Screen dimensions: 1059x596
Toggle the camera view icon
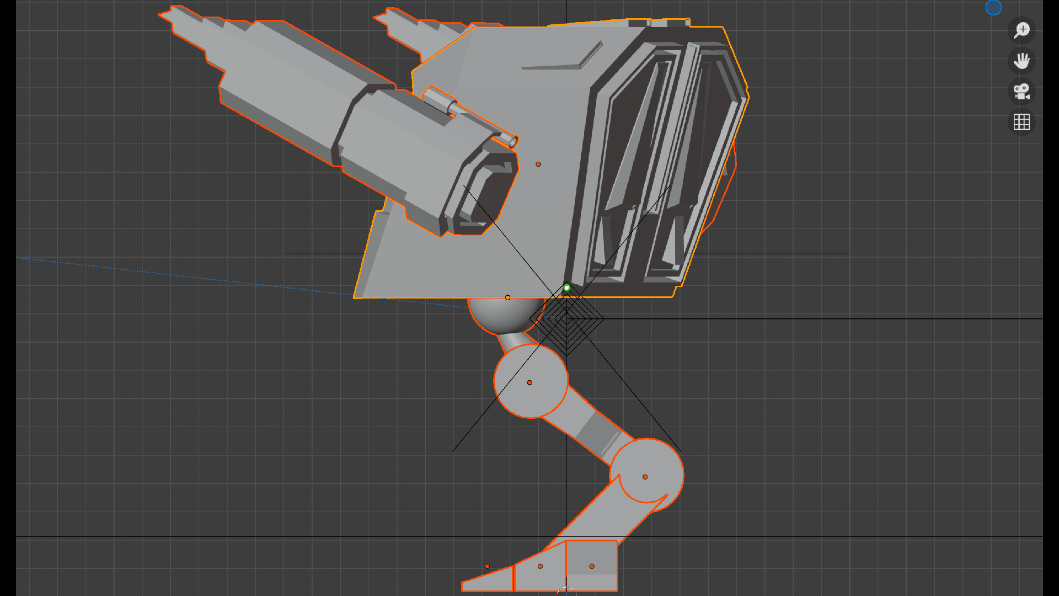pos(1021,92)
